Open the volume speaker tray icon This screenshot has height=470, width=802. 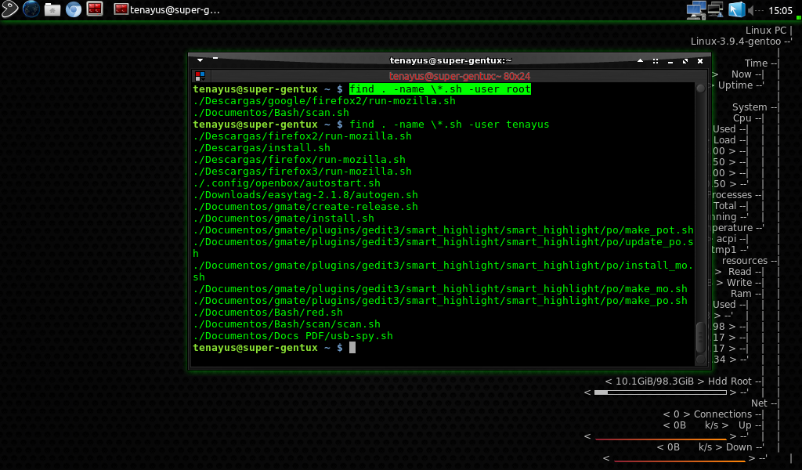[x=755, y=10]
